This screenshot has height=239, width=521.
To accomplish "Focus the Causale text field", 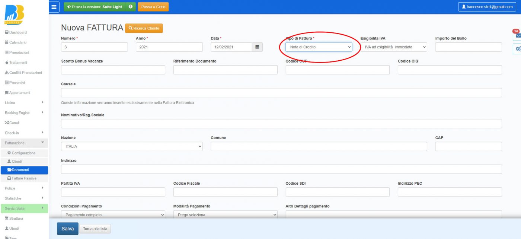I will (x=281, y=92).
